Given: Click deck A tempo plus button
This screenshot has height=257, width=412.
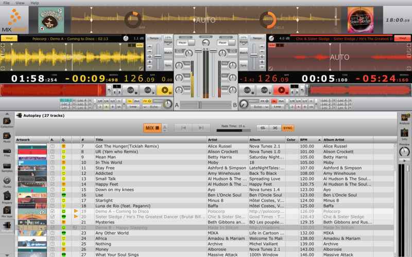Looking at the screenshot, I should 149,62.
